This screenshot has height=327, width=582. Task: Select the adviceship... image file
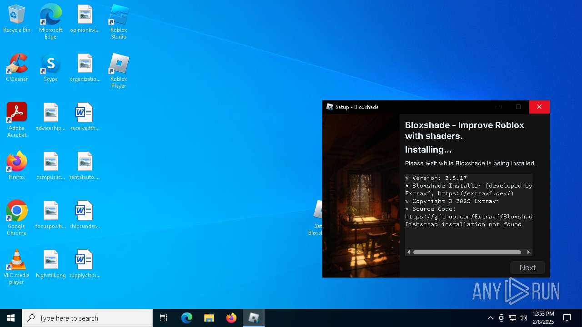(x=50, y=117)
